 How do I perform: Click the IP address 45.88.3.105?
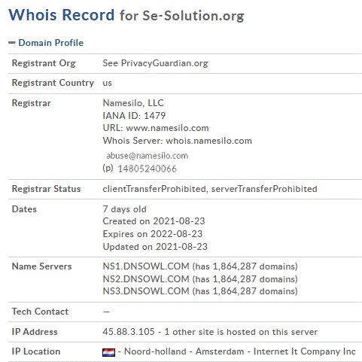point(129,332)
